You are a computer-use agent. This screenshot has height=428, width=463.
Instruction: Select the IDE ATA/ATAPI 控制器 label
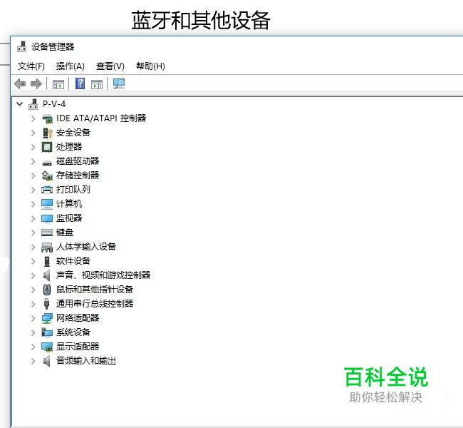click(101, 118)
